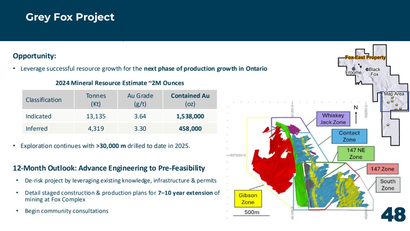Click the 12-Month Outlook heading

coord(109,168)
